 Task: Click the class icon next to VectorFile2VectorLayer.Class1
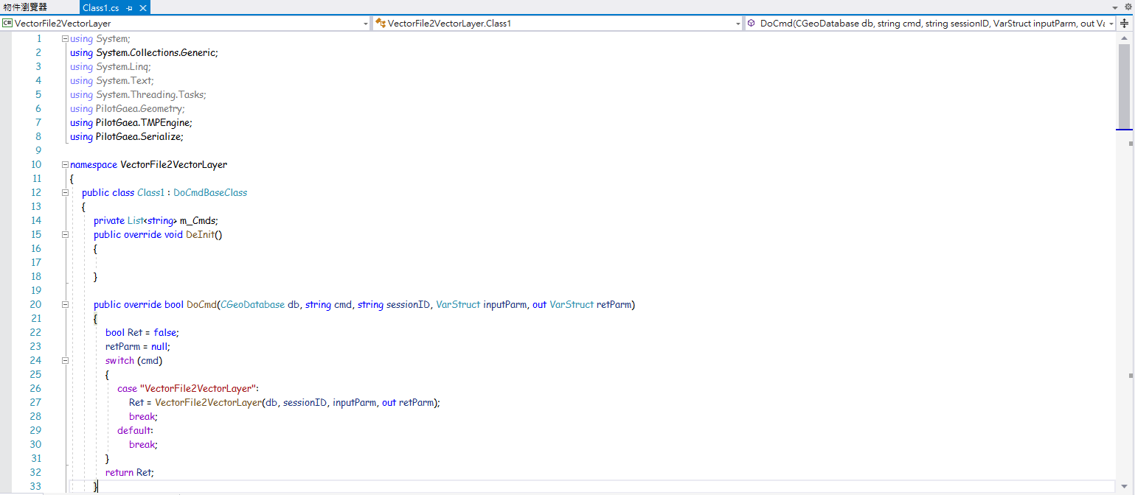click(x=379, y=23)
